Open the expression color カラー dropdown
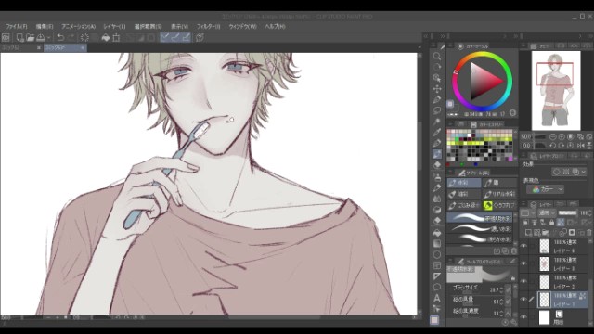The width and height of the screenshot is (594, 334). coord(545,189)
